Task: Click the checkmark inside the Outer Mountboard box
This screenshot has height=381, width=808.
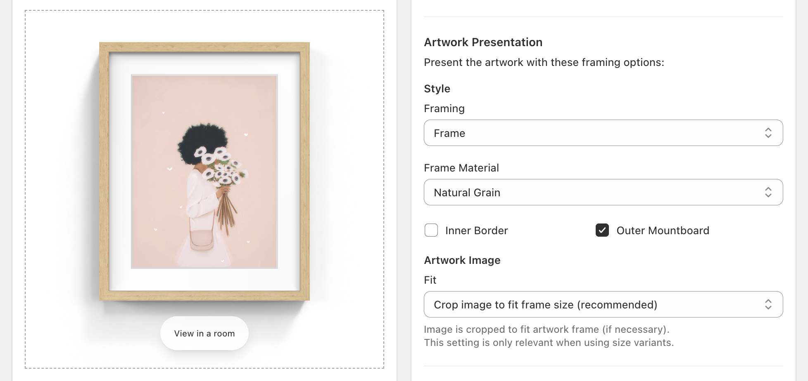Action: pos(602,230)
